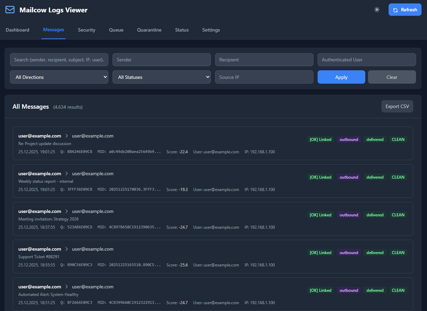
Task: Focus the Source IP input field
Action: pos(264,77)
